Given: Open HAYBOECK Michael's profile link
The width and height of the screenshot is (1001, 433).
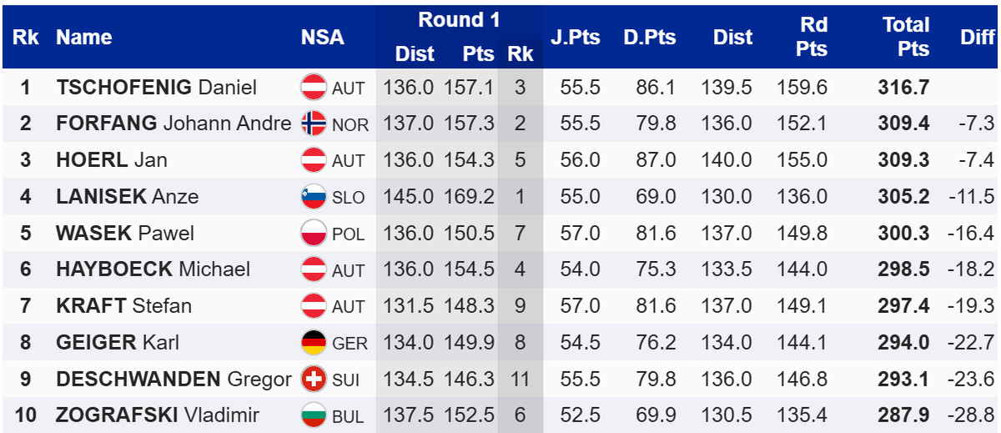Looking at the screenshot, I should [x=153, y=269].
